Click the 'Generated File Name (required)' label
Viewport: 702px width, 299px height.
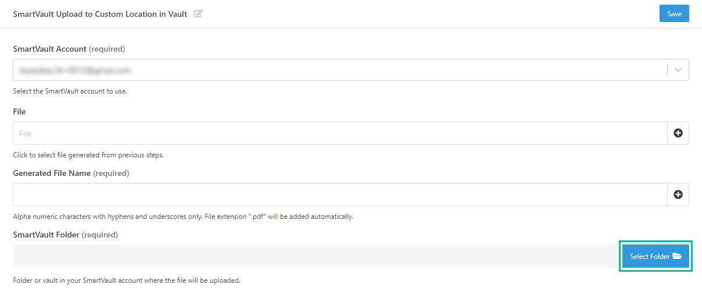pos(71,173)
